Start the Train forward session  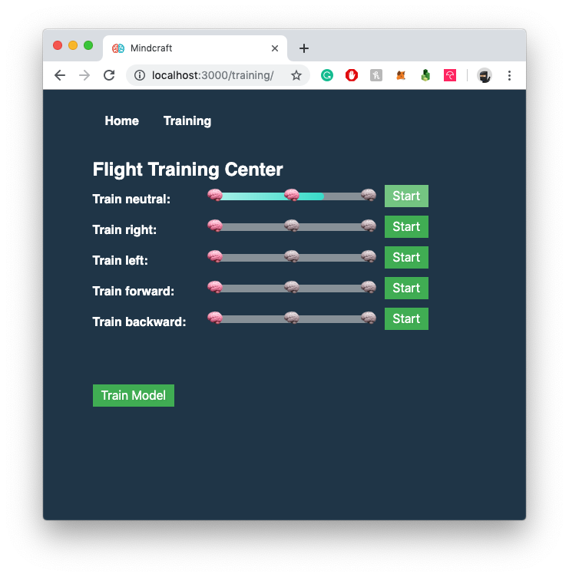[x=406, y=288]
